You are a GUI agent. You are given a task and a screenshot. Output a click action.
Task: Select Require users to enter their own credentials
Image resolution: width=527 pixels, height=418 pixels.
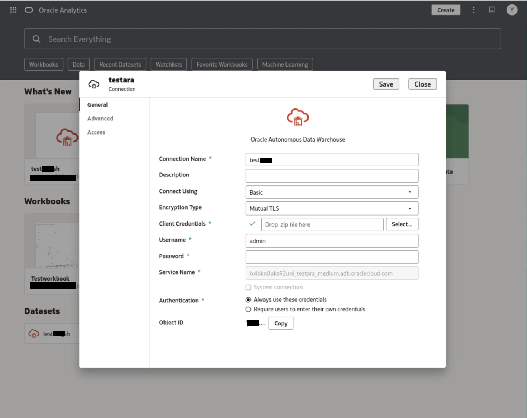pyautogui.click(x=248, y=310)
